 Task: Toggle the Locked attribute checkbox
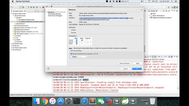(70, 30)
